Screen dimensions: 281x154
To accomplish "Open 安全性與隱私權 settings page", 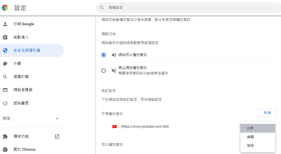I will (x=32, y=50).
